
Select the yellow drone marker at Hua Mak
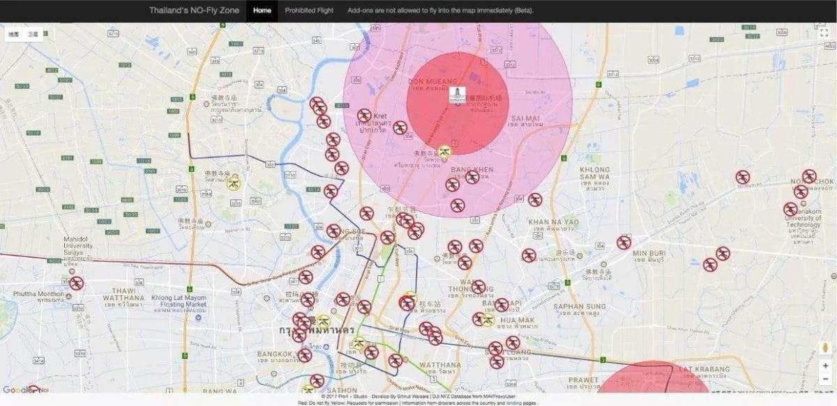pos(488,320)
